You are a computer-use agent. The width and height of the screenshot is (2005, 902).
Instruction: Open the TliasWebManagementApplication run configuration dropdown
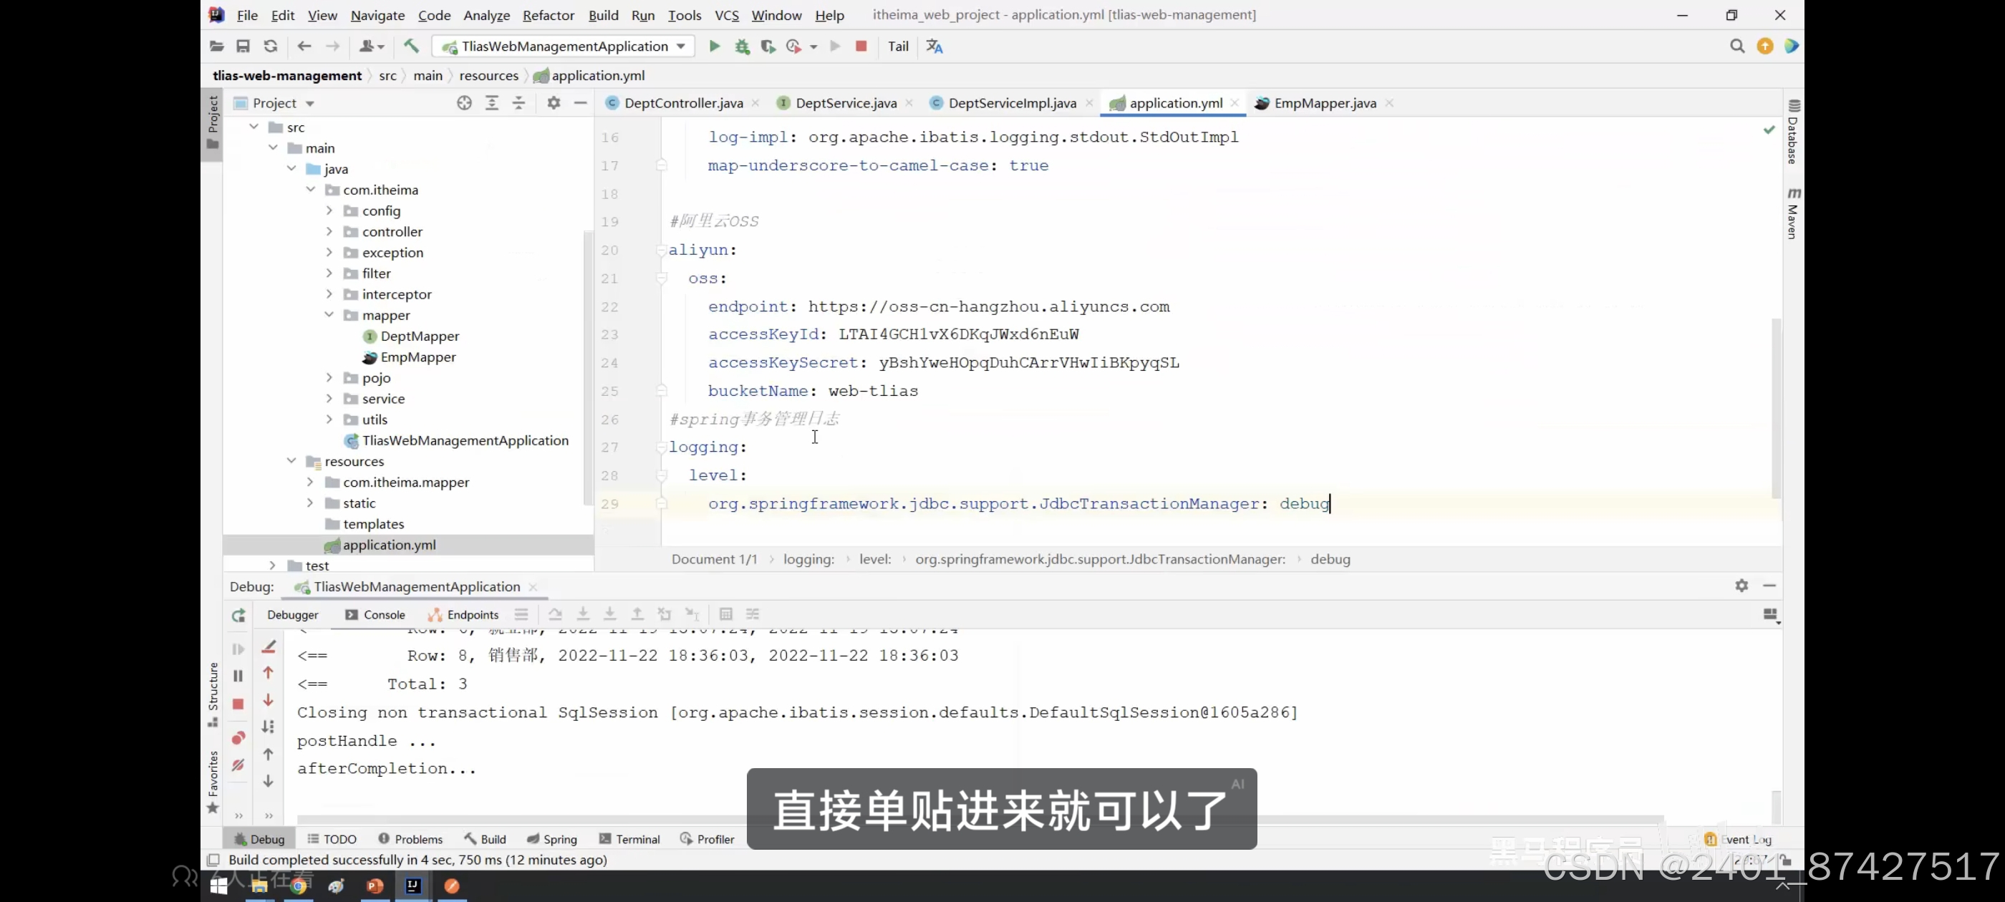[x=564, y=47]
